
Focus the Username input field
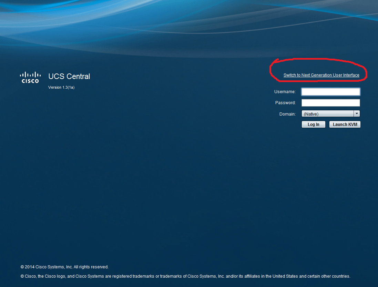[x=331, y=92]
